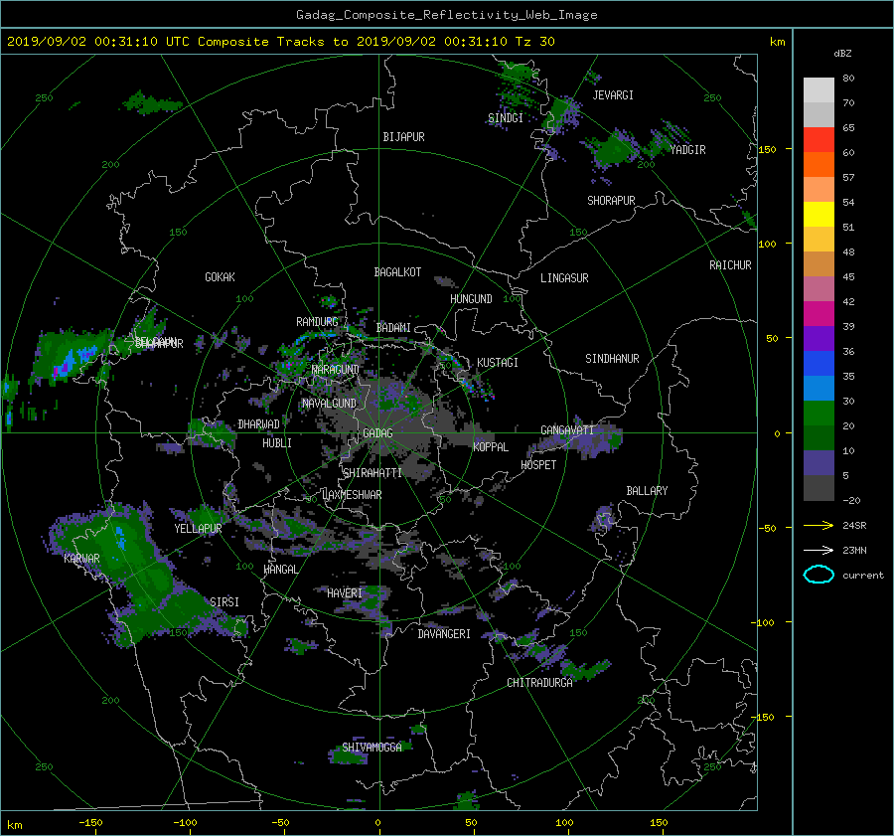This screenshot has height=836, width=894.
Task: Click the YELLAPUR city label
Action: click(198, 529)
